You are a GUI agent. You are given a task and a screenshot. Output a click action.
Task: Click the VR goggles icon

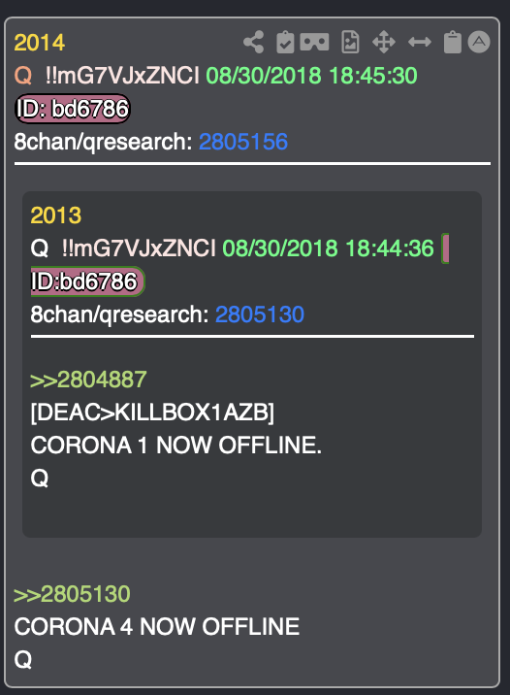coord(314,42)
